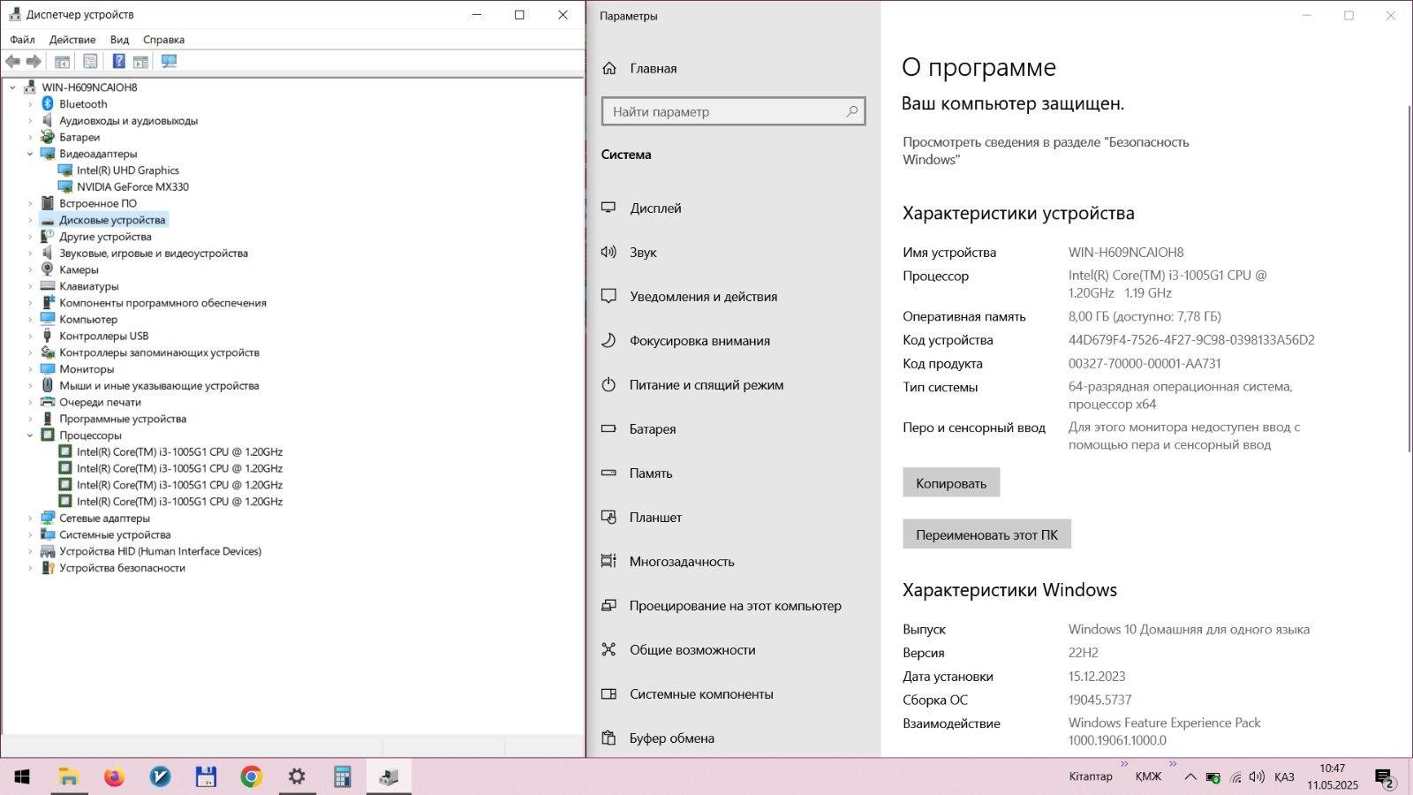Viewport: 1413px width, 795px height.
Task: Expand the Сетевые адаптеры node
Action: click(x=30, y=519)
